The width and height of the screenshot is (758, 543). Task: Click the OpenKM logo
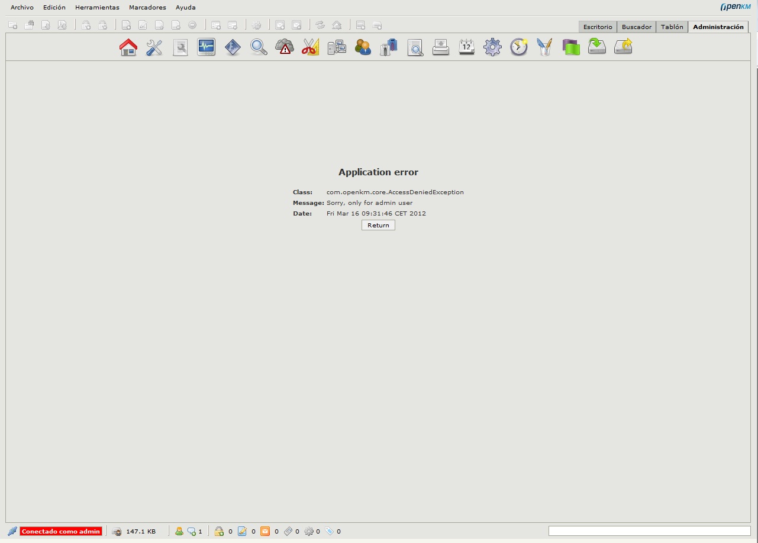click(x=735, y=7)
